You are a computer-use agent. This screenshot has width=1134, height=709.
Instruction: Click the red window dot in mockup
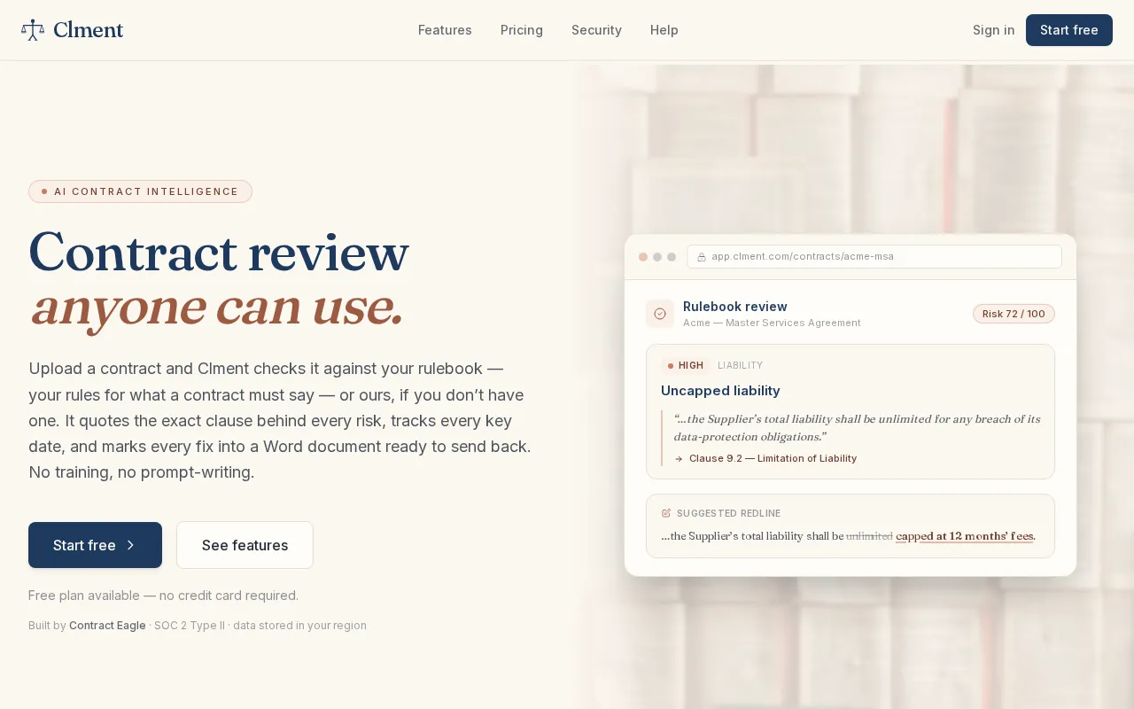pos(643,257)
